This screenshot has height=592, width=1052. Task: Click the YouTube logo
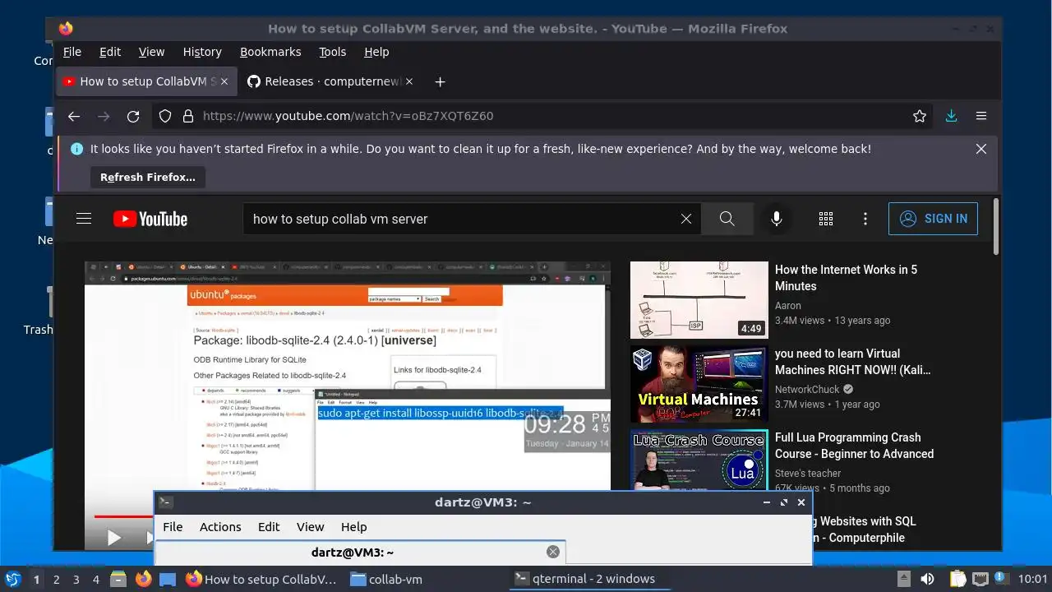pyautogui.click(x=150, y=219)
